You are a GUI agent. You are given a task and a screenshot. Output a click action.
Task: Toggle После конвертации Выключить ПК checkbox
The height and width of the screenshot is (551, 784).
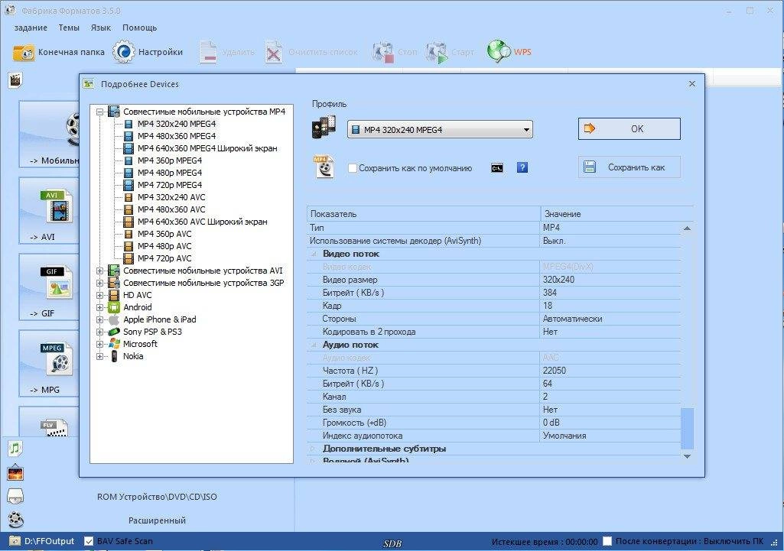pyautogui.click(x=607, y=541)
